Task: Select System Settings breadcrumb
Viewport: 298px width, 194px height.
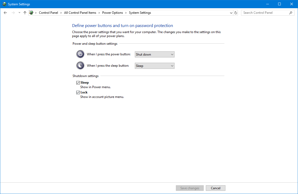Action: 140,13
